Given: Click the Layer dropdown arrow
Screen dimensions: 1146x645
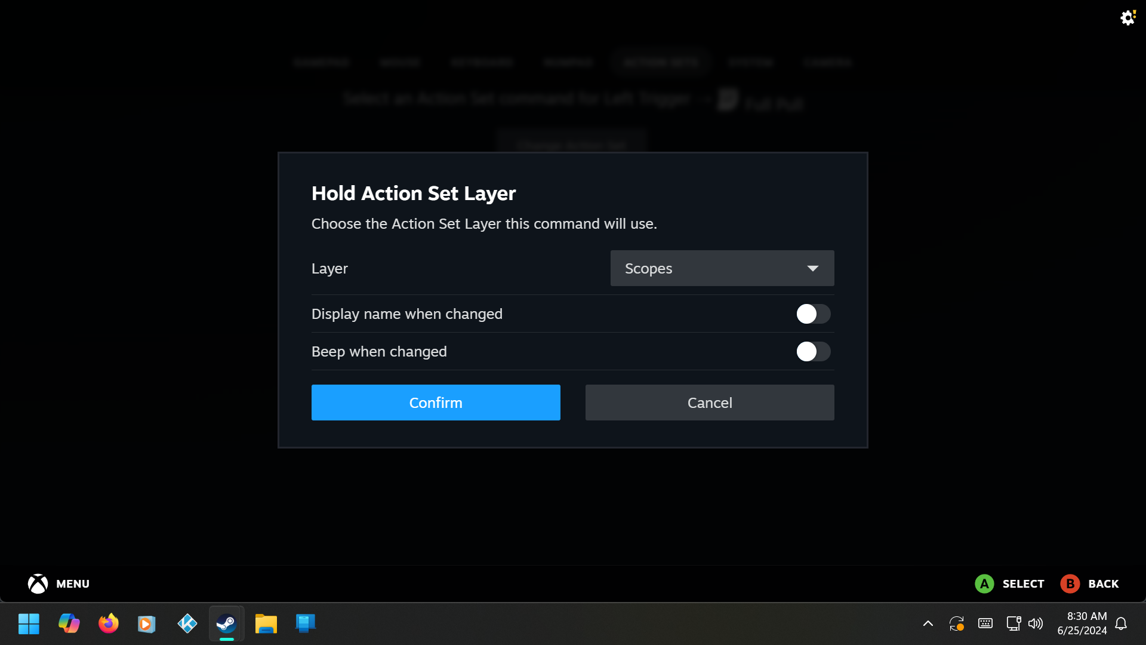Looking at the screenshot, I should pos(812,268).
